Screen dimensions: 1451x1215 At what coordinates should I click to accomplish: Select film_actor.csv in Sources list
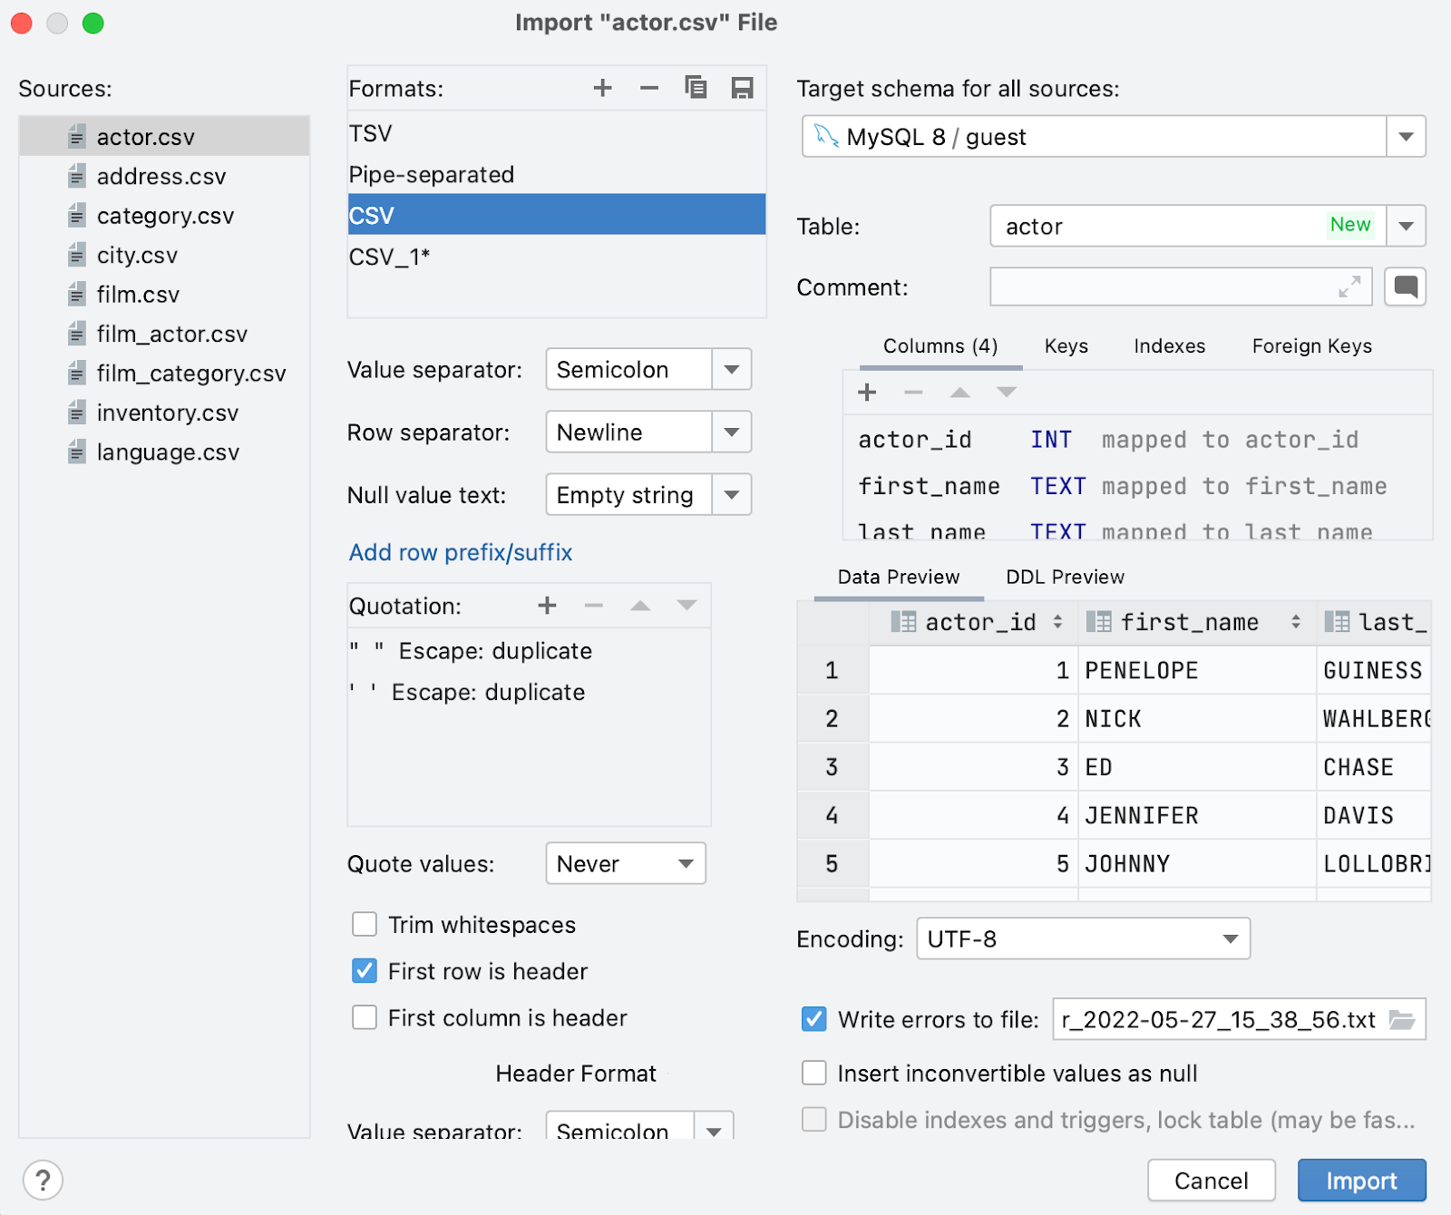171,335
